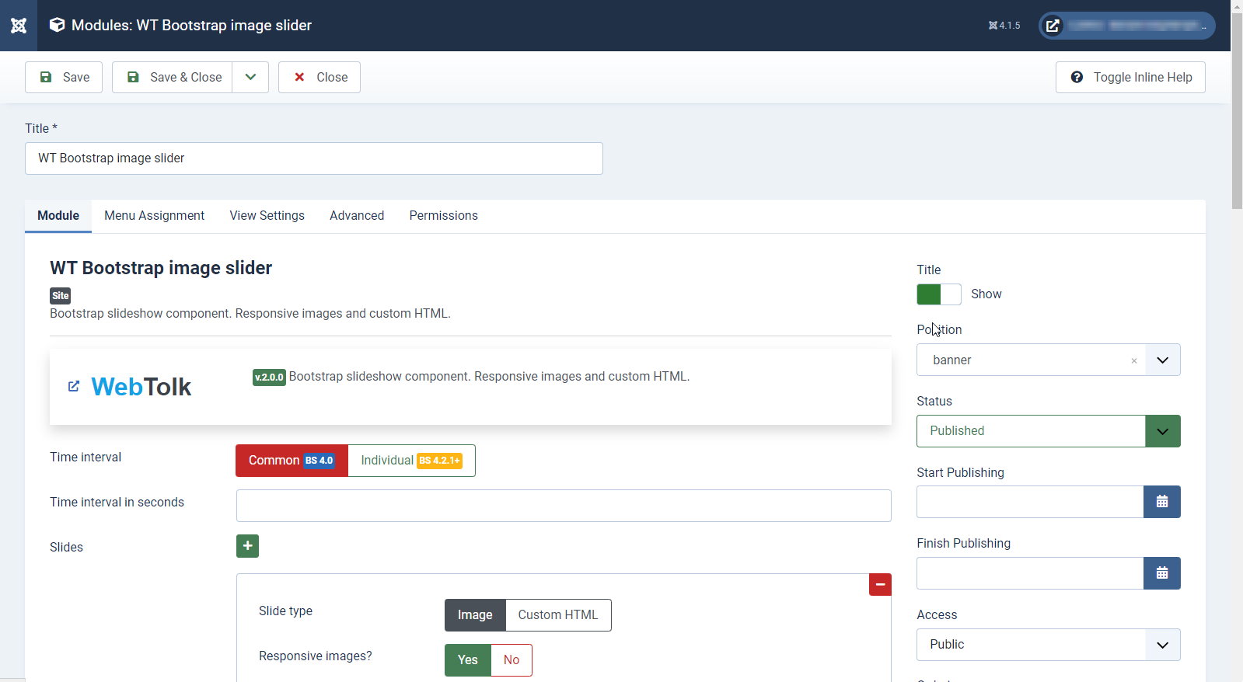This screenshot has width=1243, height=682.
Task: Open the Permissions tab
Action: pos(443,216)
